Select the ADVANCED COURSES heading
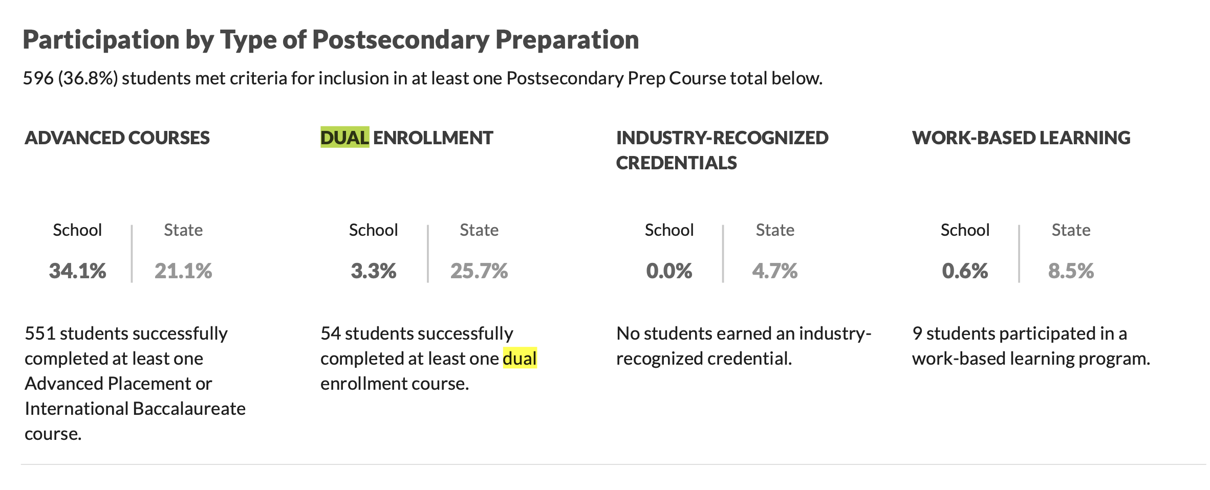 click(117, 138)
